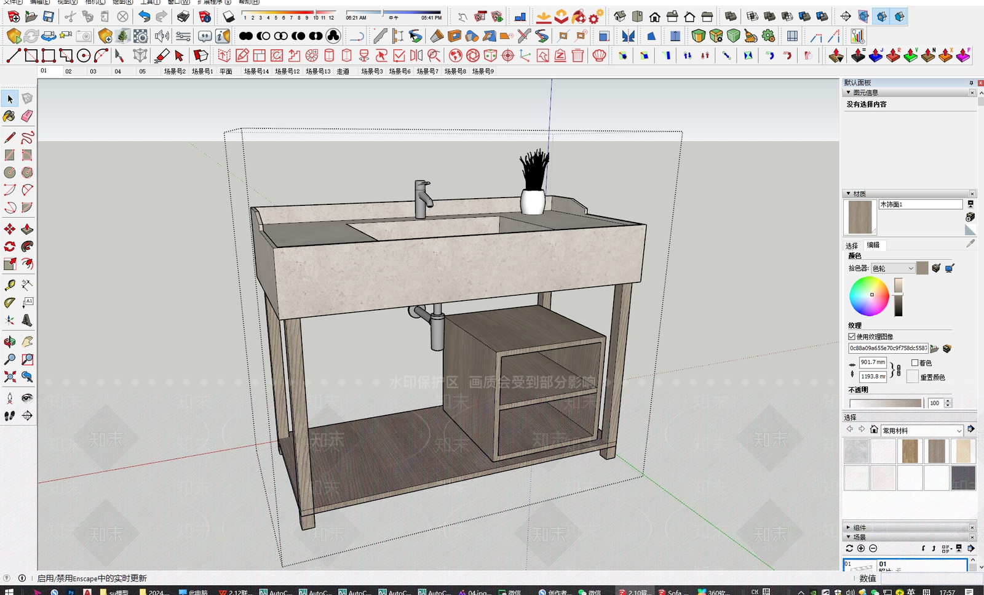Open Enscape sound settings icon
Viewport: 984px width, 595px height.
(162, 36)
